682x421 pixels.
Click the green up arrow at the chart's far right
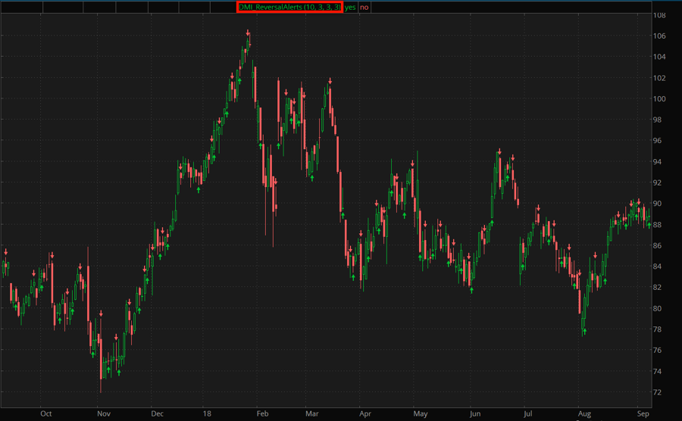click(649, 224)
